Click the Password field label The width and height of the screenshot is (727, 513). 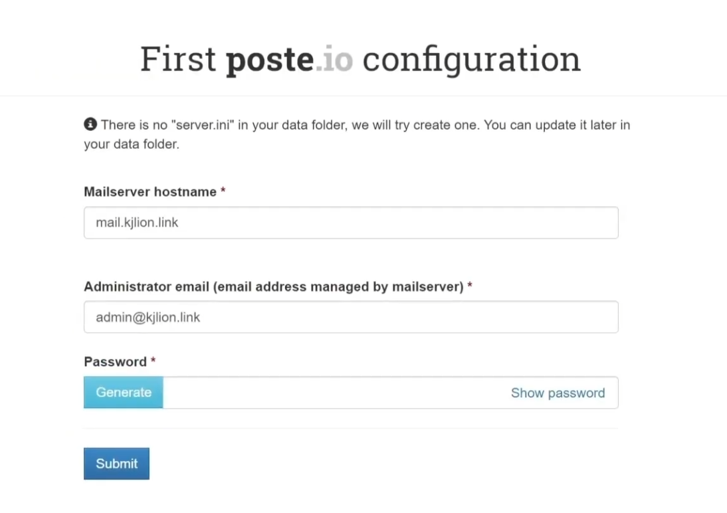point(115,361)
